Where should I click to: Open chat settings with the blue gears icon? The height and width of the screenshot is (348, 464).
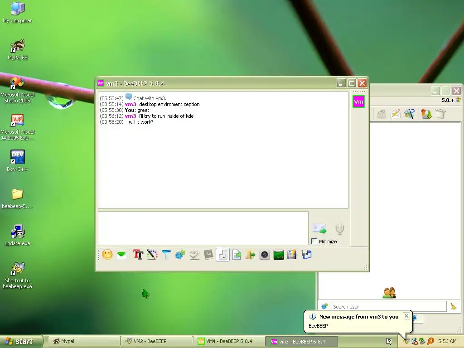(180, 255)
